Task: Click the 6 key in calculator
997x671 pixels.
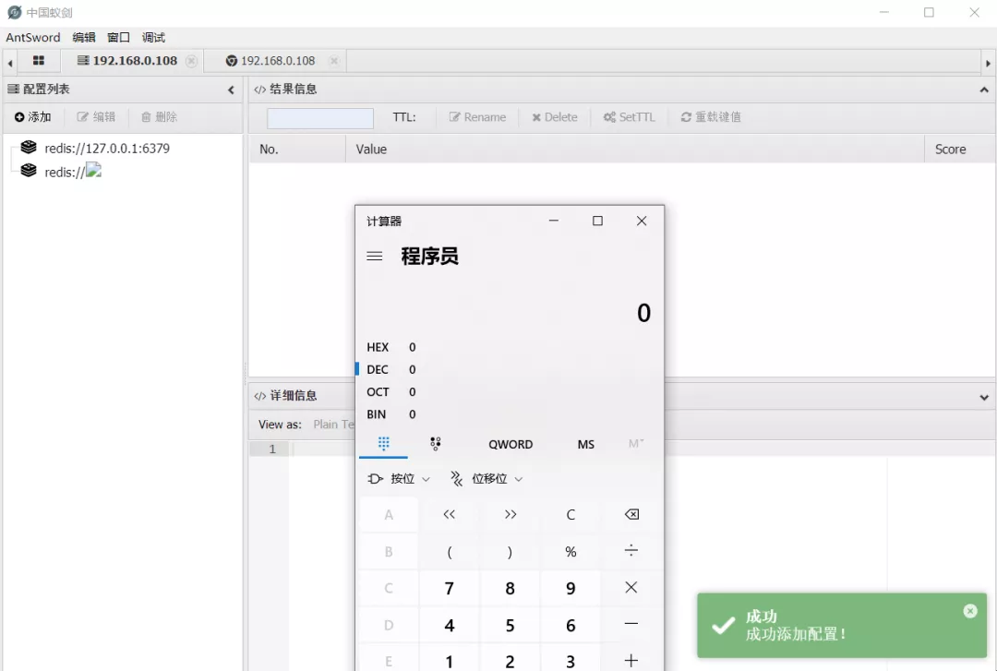Action: (571, 625)
